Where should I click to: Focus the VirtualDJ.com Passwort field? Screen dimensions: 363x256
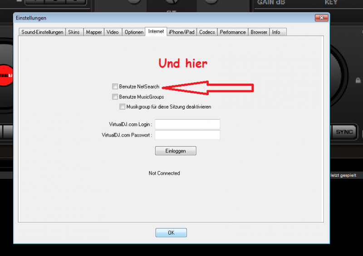coord(187,135)
